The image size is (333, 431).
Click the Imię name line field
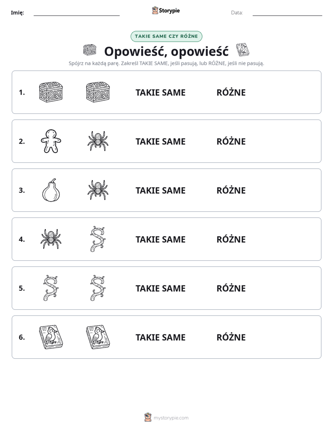pos(76,13)
